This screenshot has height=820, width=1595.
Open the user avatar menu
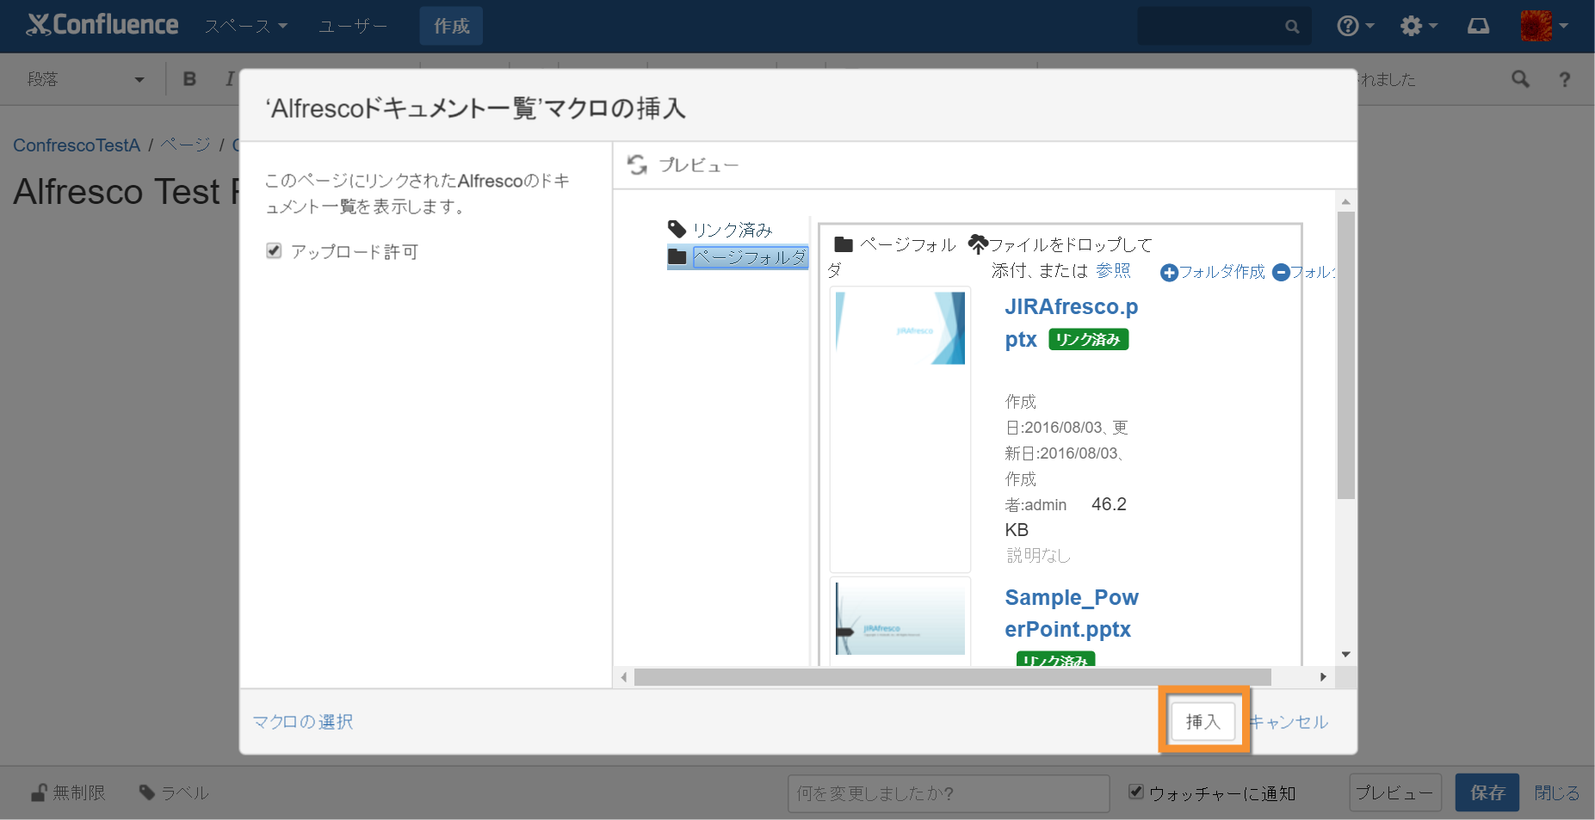[1544, 26]
